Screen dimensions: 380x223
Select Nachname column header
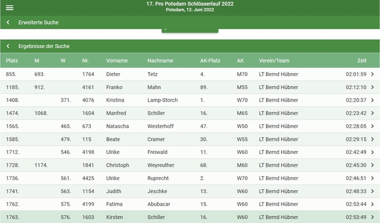click(x=160, y=61)
